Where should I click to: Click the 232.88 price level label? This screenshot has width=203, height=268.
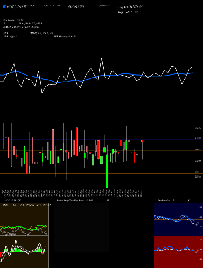[198, 161]
